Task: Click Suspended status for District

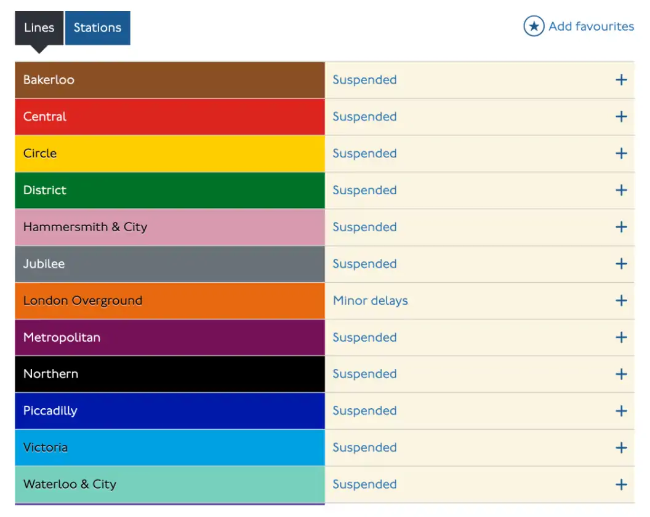Action: click(364, 191)
